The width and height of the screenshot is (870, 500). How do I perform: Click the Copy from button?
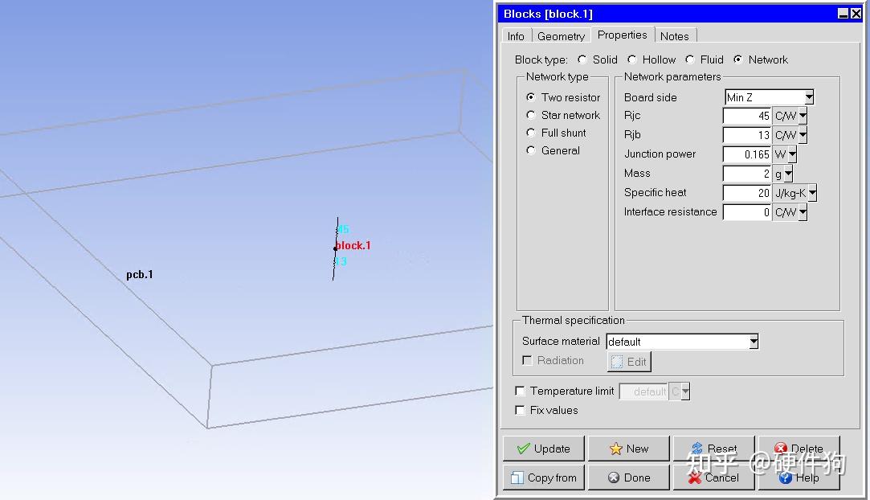click(544, 477)
